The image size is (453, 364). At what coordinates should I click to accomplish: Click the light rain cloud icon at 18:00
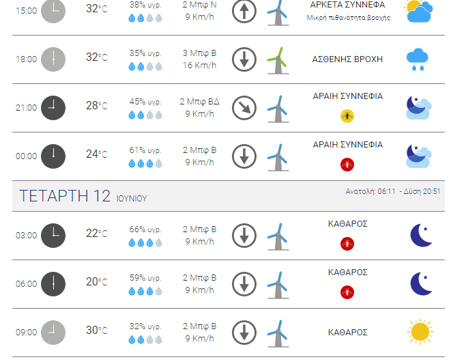(417, 59)
